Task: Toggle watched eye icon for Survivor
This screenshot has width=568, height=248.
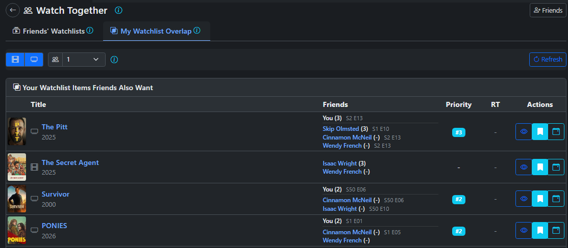Action: pos(524,199)
